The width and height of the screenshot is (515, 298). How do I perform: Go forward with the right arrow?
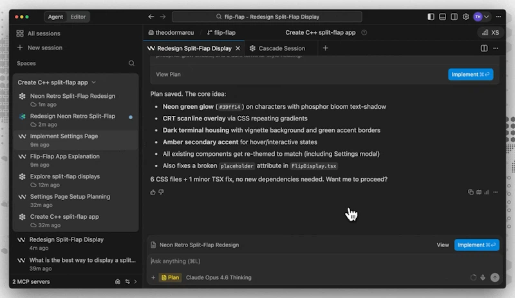163,17
